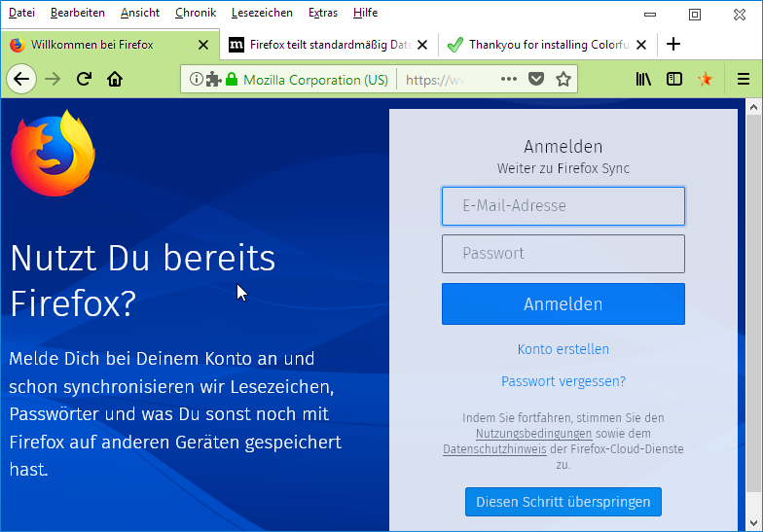Click the Konto erstellen link
763x532 pixels.
(x=563, y=349)
